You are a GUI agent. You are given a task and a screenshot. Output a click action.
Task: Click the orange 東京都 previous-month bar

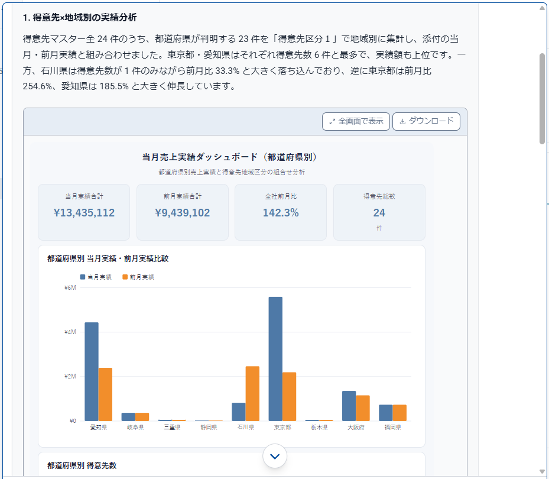[x=289, y=397]
